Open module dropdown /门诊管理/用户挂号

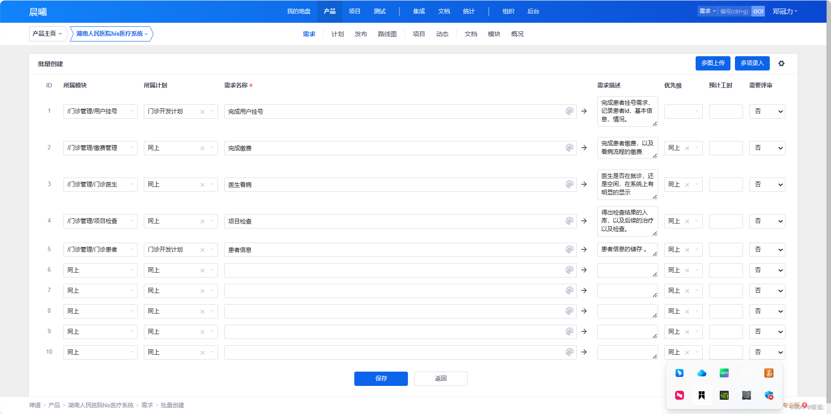(101, 112)
